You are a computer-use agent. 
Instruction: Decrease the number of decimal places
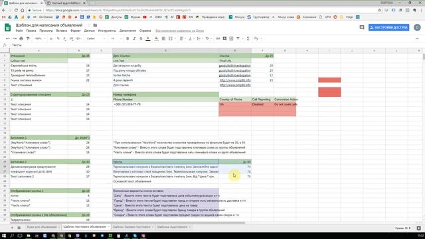tap(64, 39)
